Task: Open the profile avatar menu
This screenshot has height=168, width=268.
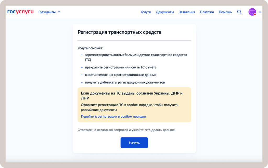Action: (x=252, y=12)
